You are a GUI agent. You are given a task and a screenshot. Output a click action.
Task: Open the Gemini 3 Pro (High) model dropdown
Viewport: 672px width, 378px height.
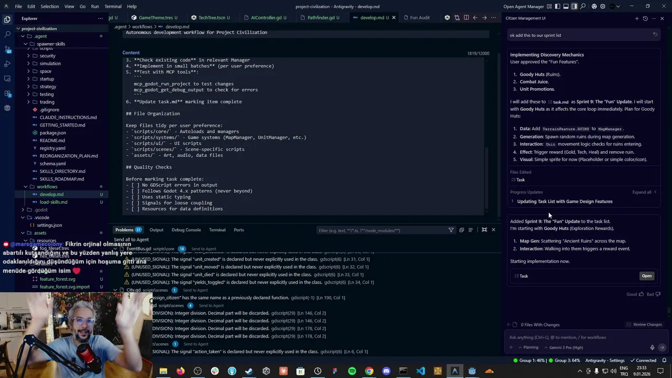564,348
